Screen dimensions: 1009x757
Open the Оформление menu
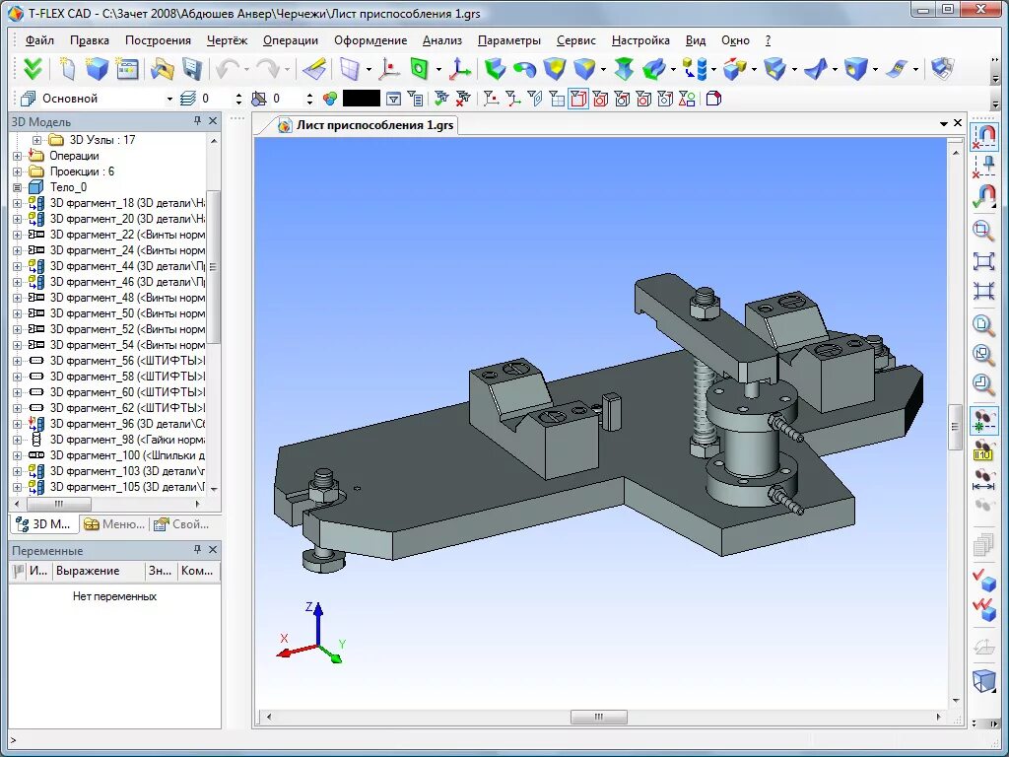[370, 39]
